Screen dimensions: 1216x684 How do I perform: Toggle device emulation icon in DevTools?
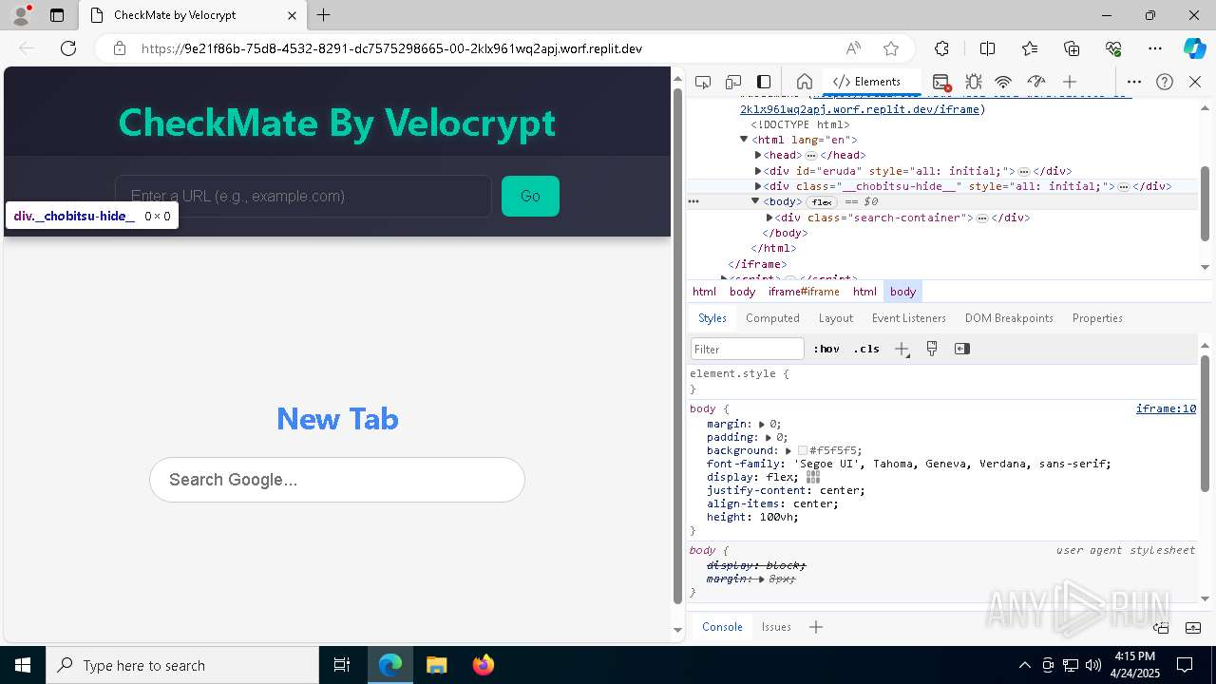(x=733, y=82)
